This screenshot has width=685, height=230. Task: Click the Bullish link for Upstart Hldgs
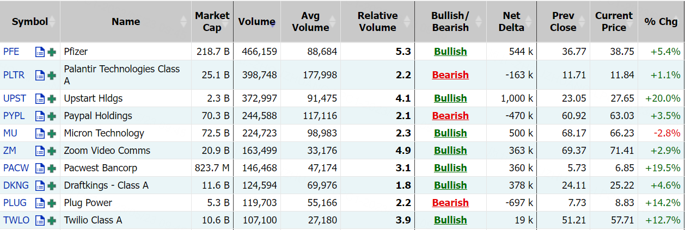coord(450,98)
